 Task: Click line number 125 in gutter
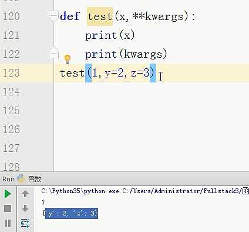(11, 111)
